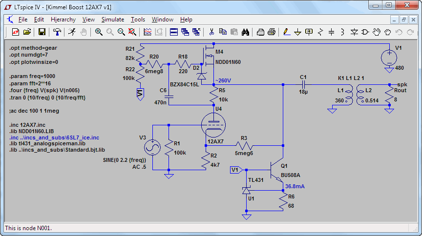422x236 pixels.
Task: Halt simulation with the hand icon
Action: 83,32
